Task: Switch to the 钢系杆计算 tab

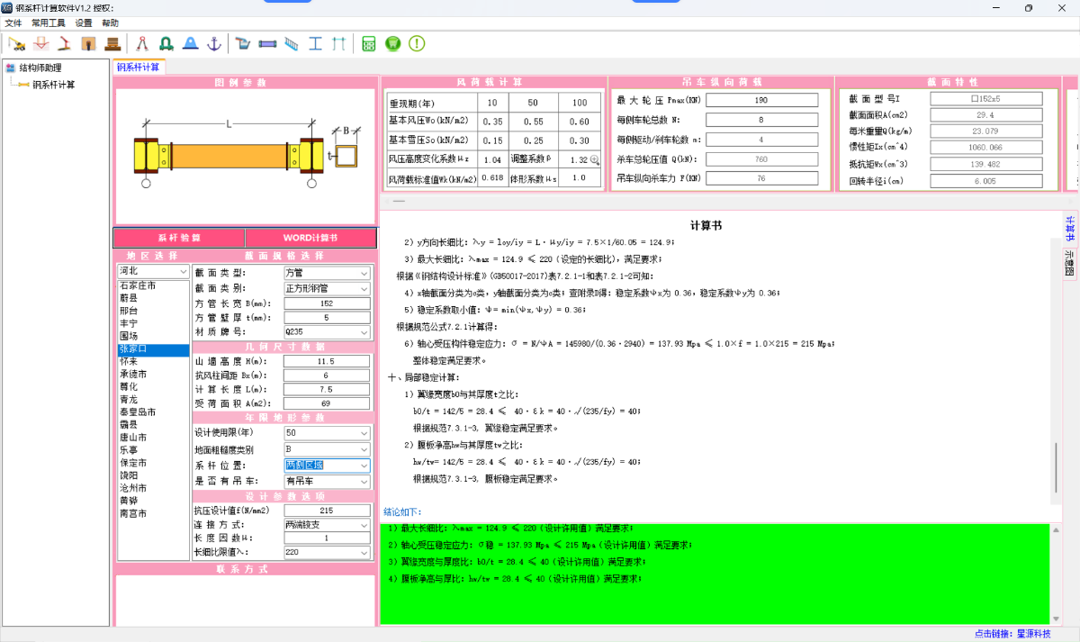Action: 139,67
